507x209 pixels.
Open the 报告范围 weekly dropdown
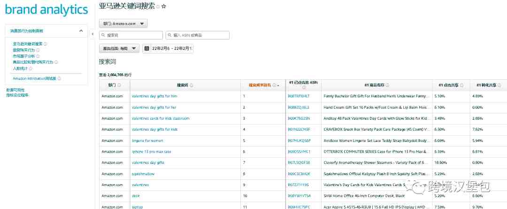[x=119, y=48]
